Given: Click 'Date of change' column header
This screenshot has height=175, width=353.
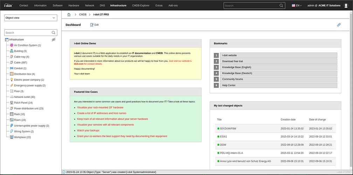Looking at the screenshot, I should 317,120.
